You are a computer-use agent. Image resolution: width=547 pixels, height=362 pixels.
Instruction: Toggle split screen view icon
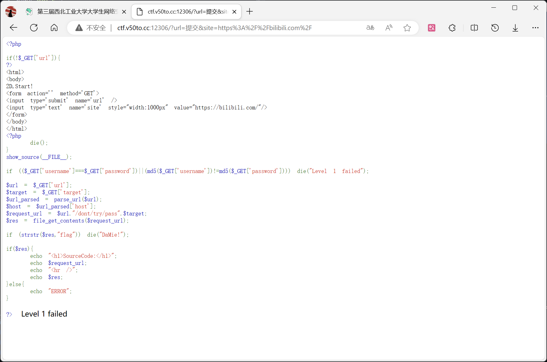[x=474, y=28]
